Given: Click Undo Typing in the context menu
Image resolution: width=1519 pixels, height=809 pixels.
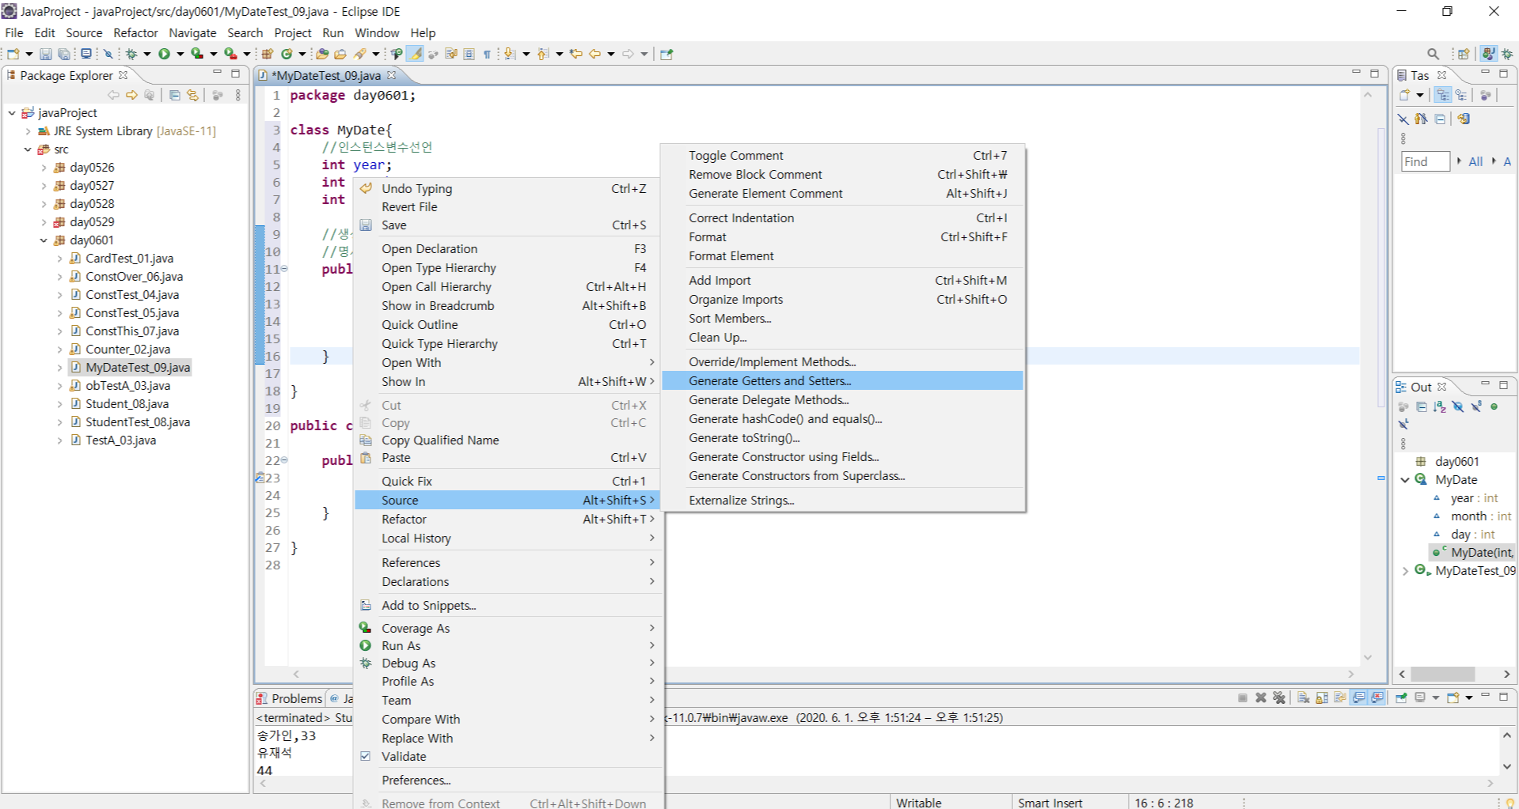Looking at the screenshot, I should pos(507,189).
